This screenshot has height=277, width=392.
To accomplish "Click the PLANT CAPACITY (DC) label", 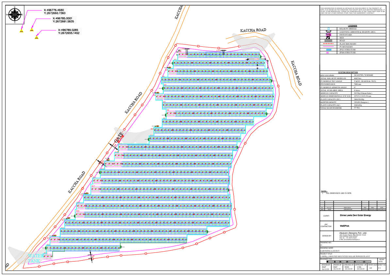I will tap(330, 99).
